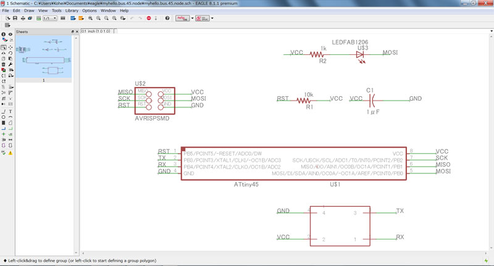The height and width of the screenshot is (266, 494).
Task: Click the zoom to fit icon
Action: 90,19
